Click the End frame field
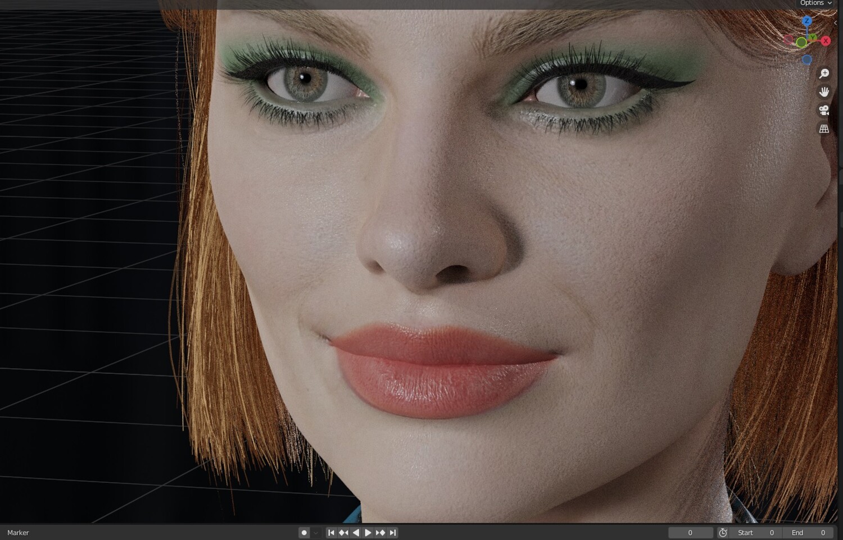843x540 pixels. pos(808,533)
